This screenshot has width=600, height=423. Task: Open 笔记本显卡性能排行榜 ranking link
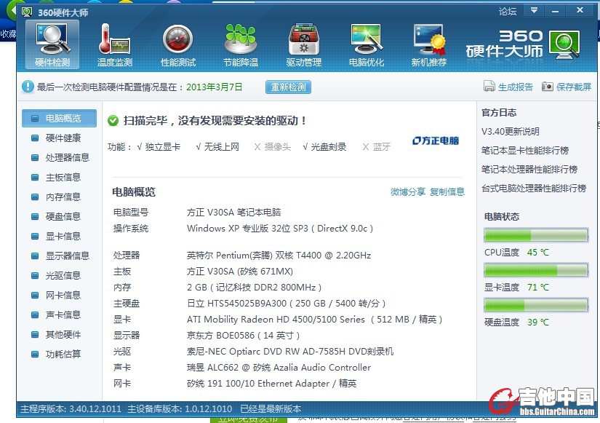pos(525,151)
